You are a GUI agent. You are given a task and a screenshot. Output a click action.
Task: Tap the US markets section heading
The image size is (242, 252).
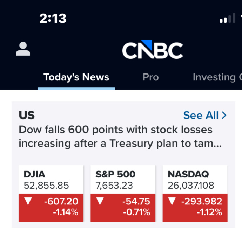click(27, 115)
